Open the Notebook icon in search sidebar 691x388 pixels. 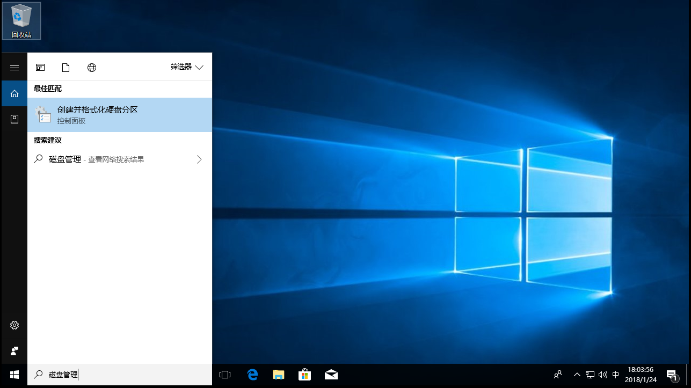(14, 119)
